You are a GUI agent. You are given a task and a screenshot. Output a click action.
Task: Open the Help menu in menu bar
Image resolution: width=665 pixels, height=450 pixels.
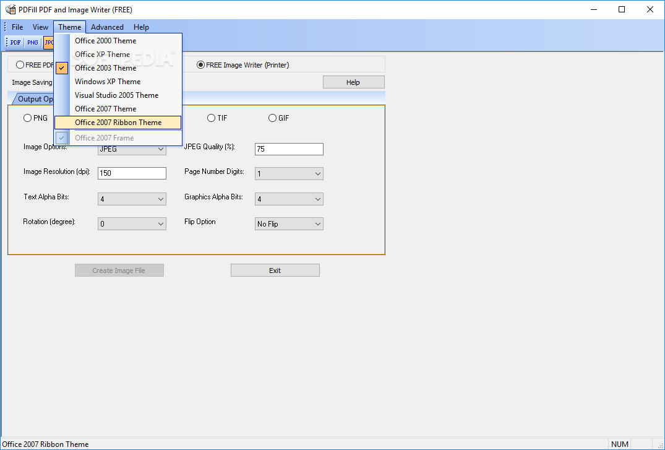tap(141, 27)
